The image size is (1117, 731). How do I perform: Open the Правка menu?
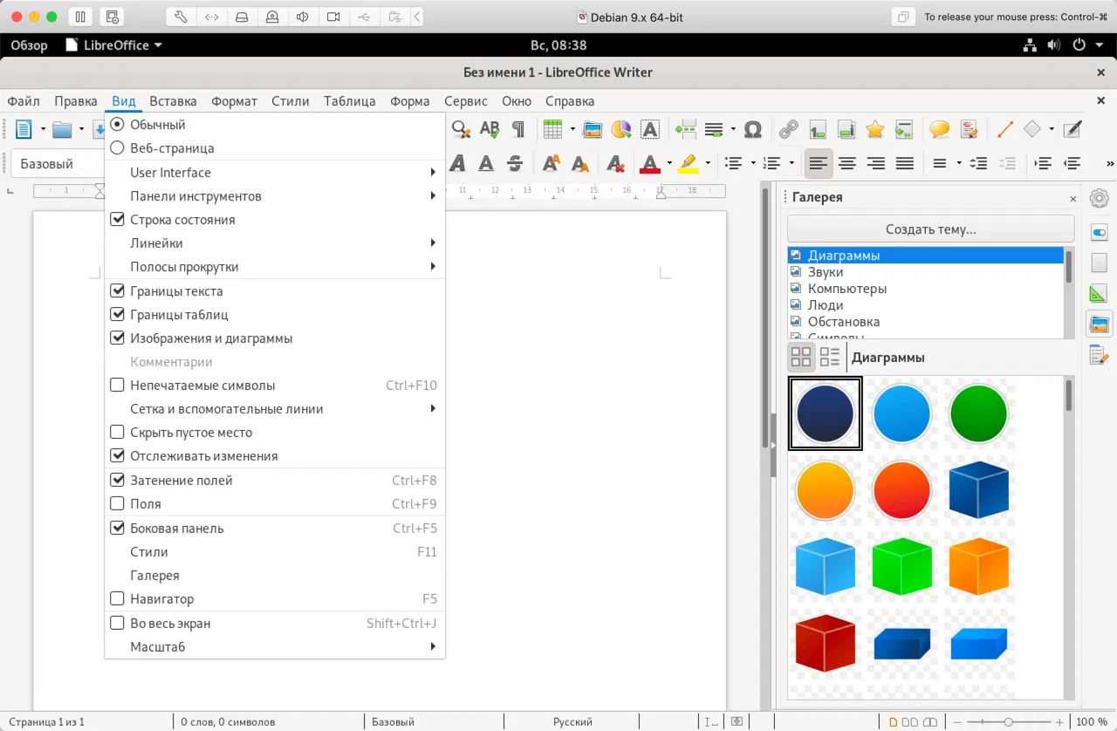pyautogui.click(x=75, y=101)
